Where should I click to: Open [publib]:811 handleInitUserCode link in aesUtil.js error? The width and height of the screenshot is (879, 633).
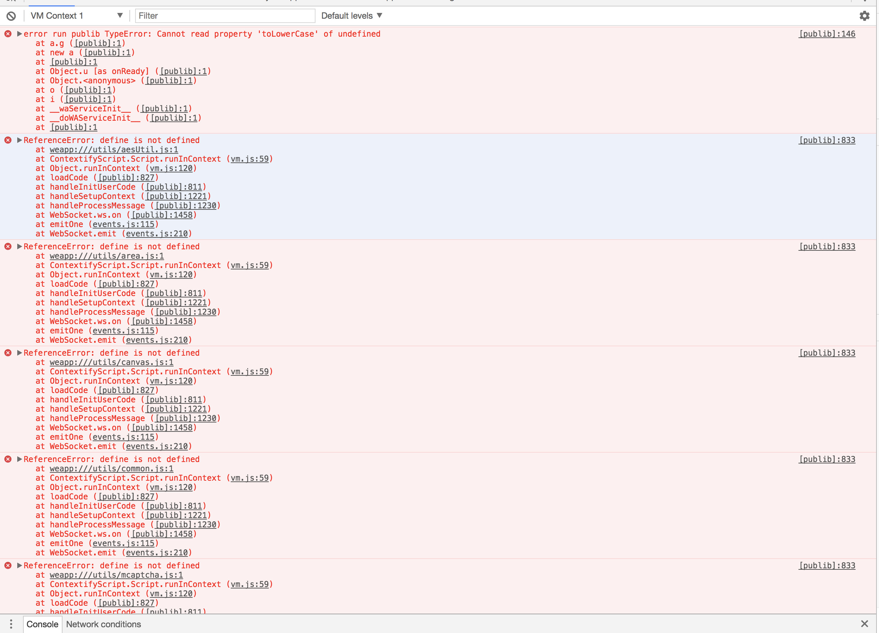174,187
